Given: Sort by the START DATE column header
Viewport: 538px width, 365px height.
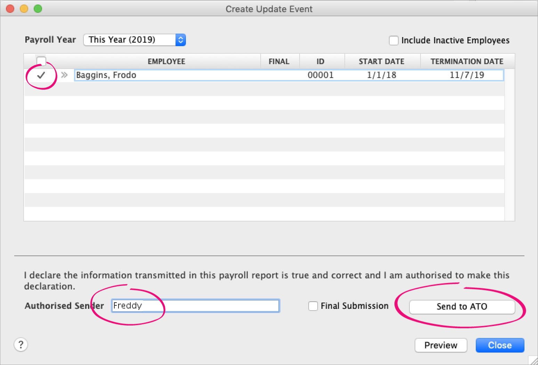Looking at the screenshot, I should click(x=381, y=61).
